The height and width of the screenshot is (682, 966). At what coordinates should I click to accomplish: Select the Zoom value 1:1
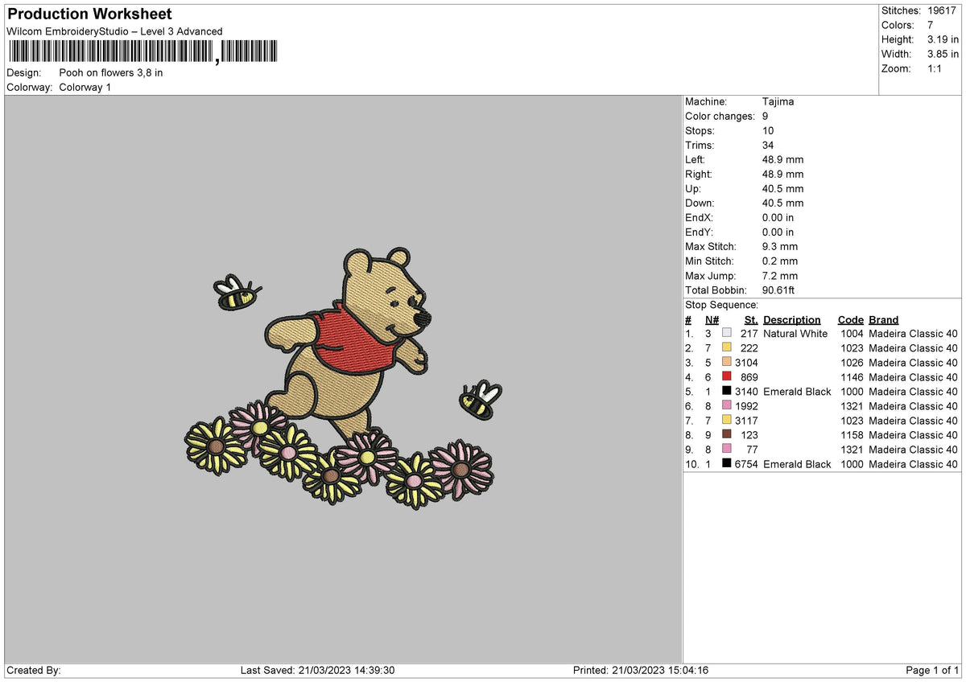tap(936, 68)
